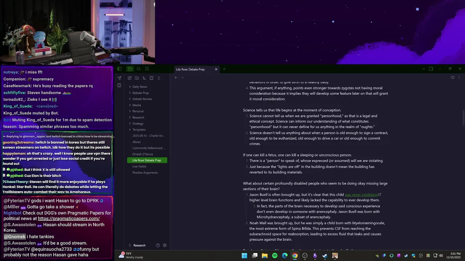Switch to Google Chrome in the taskbar
The width and height of the screenshot is (465, 261).
coord(295,256)
